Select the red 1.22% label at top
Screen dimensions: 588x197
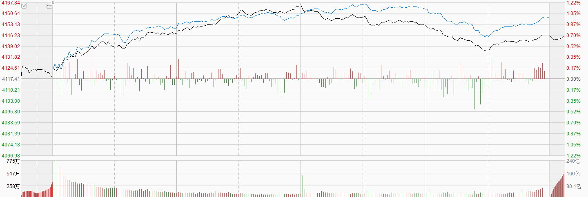[x=573, y=2]
